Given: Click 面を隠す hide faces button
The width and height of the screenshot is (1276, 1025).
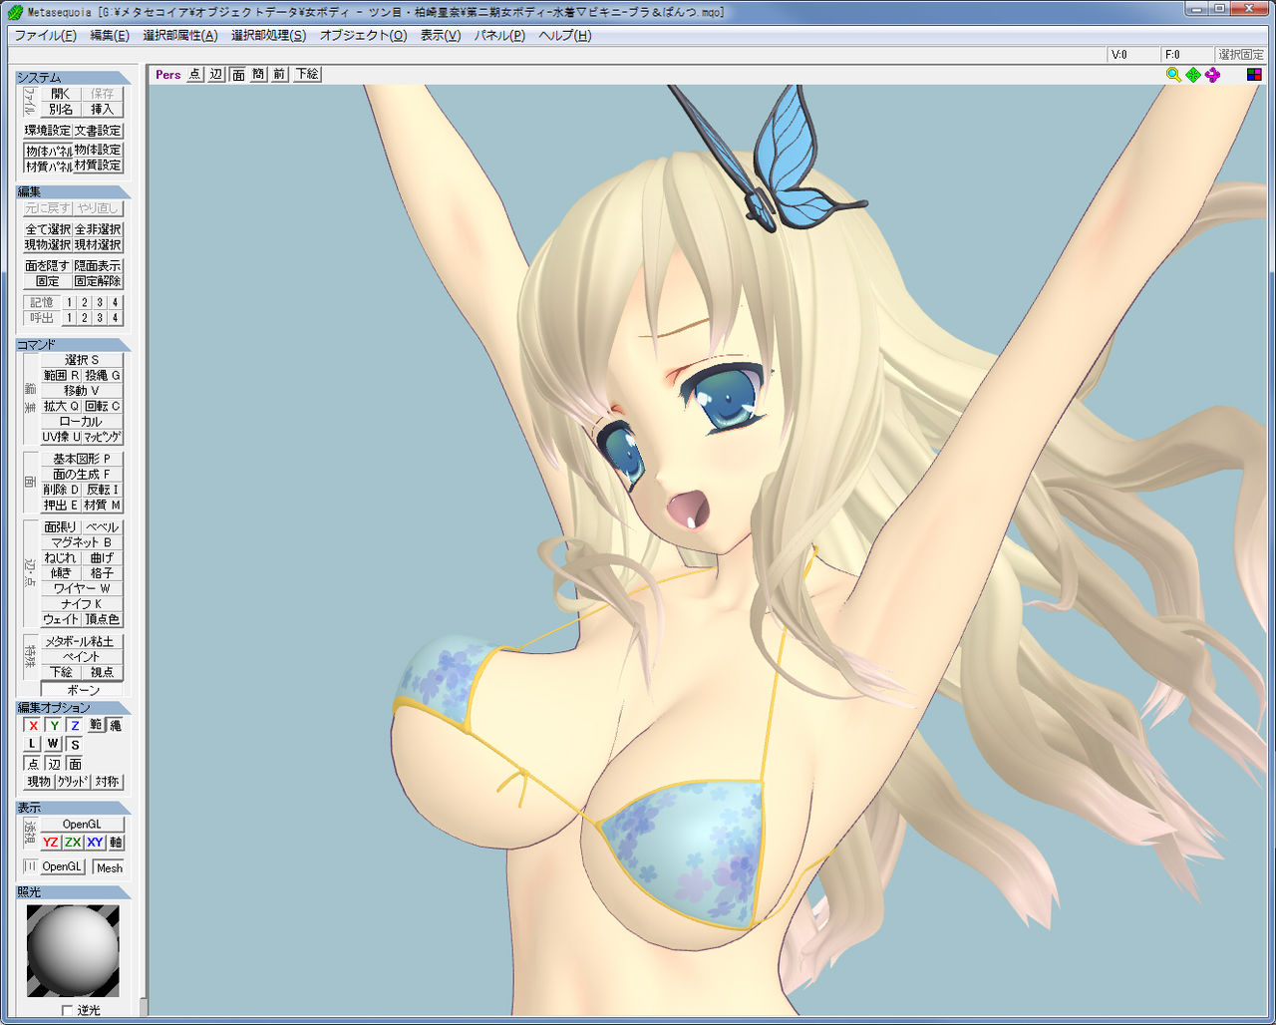Looking at the screenshot, I should click(x=48, y=266).
